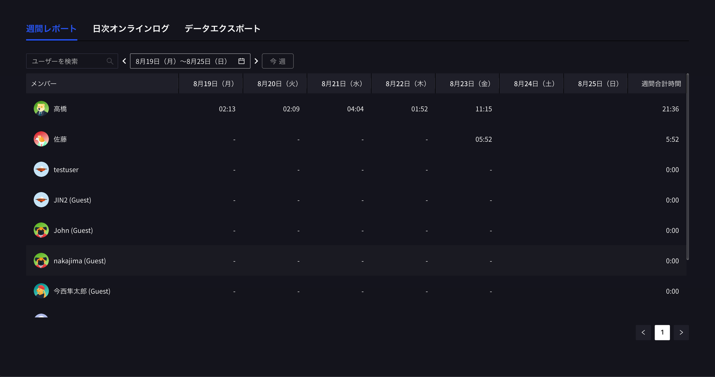Click the ユーザーを検索 search field
The image size is (715, 377).
66,61
